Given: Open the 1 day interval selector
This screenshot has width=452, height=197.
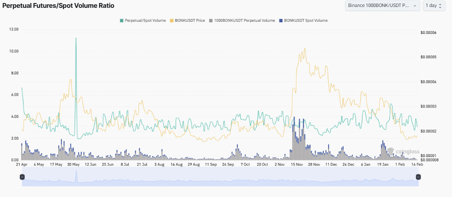Looking at the screenshot, I should (x=434, y=6).
